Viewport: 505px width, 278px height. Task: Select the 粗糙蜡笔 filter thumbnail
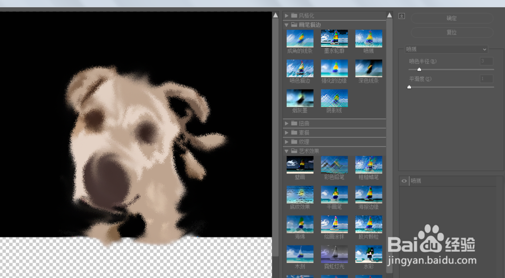click(369, 165)
